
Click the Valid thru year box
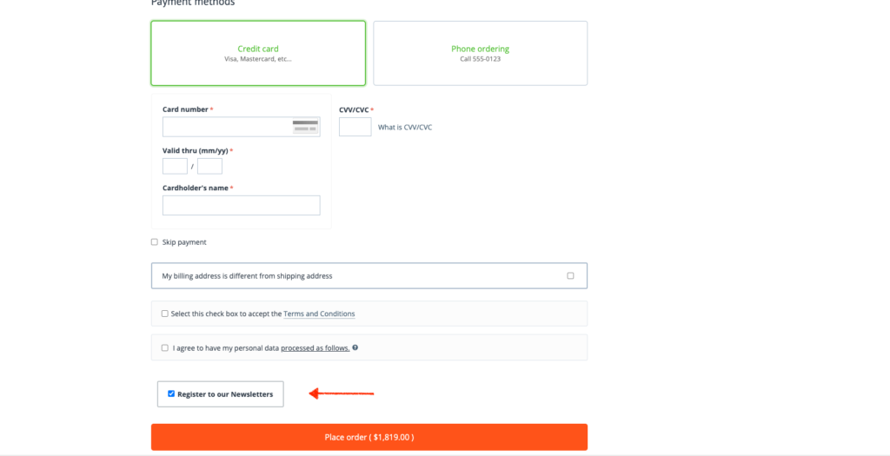pos(209,166)
